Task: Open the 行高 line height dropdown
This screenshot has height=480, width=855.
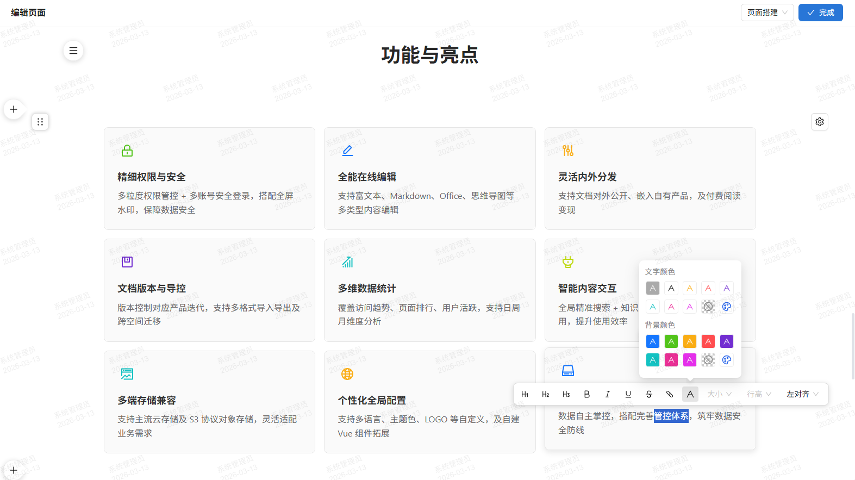Action: [x=759, y=394]
